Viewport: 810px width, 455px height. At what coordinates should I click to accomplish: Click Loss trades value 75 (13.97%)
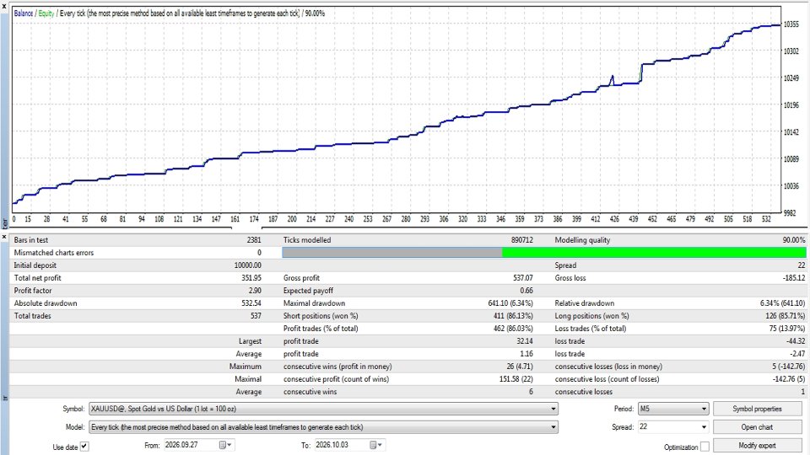(786, 328)
